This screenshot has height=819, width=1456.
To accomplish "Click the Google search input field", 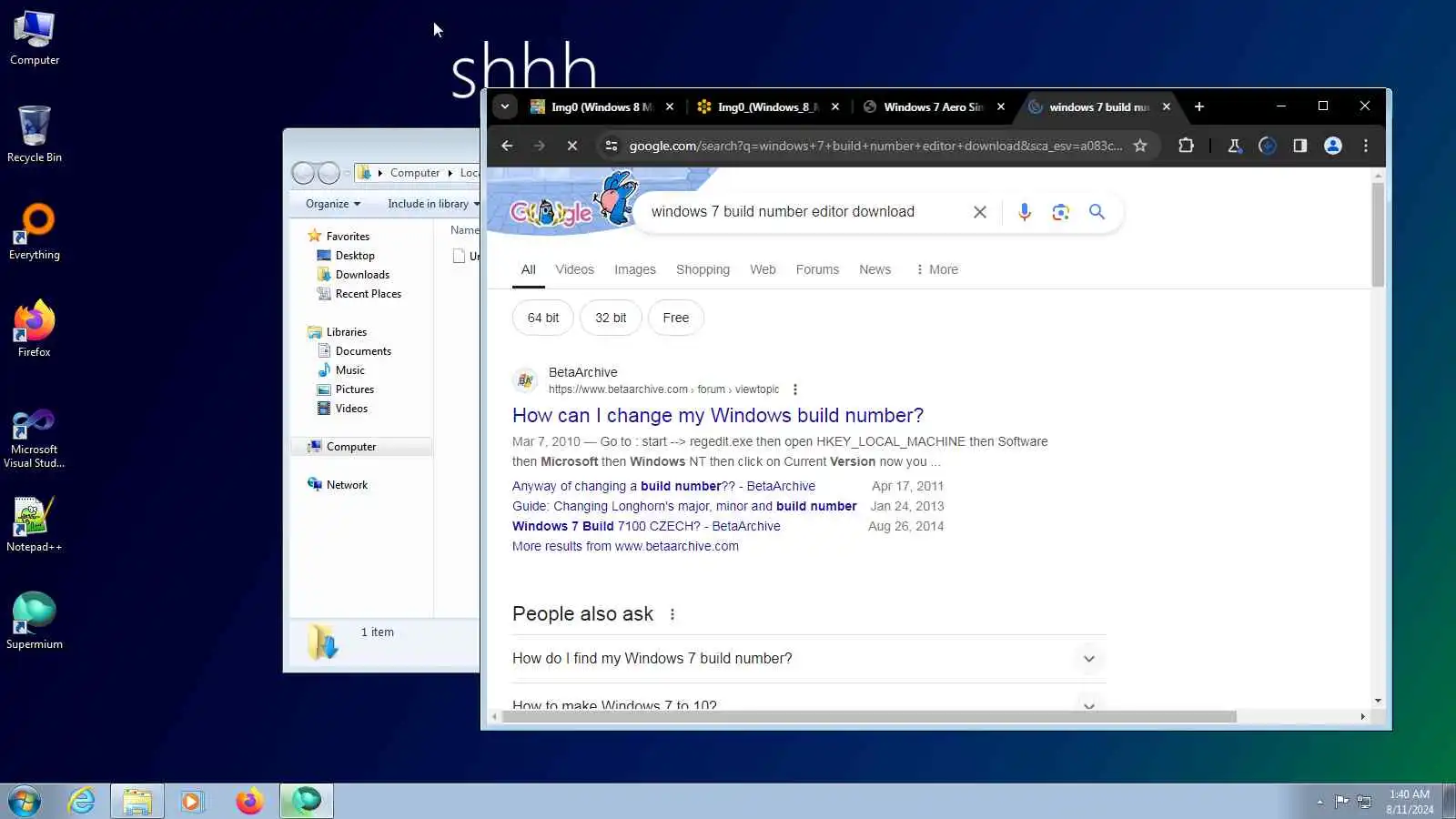I will click(801, 212).
